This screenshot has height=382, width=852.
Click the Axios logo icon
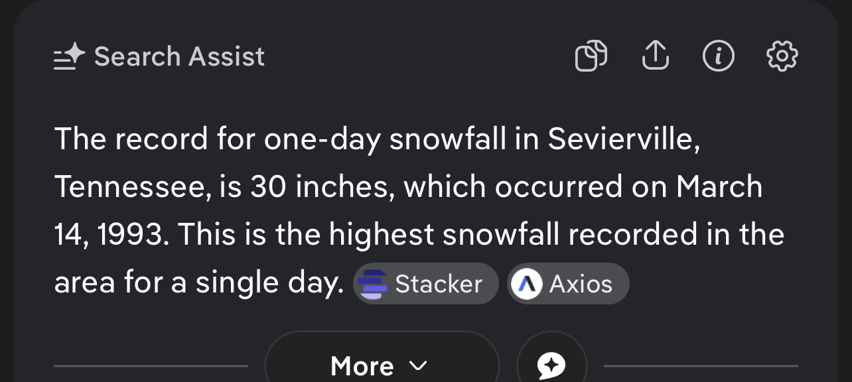526,285
